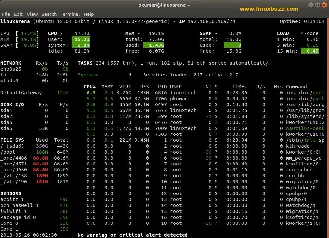Open the Edit menu

(x=18, y=14)
